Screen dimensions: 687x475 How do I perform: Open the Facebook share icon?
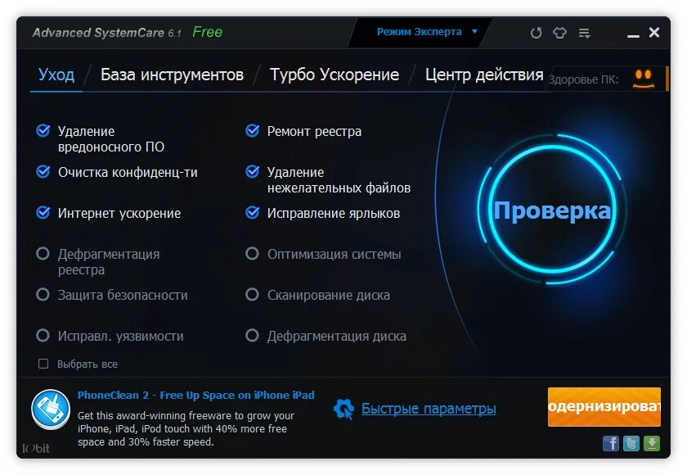coord(611,443)
